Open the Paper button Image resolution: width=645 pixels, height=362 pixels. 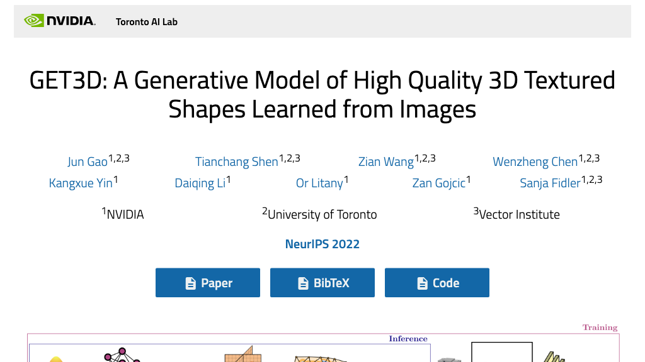pos(208,283)
